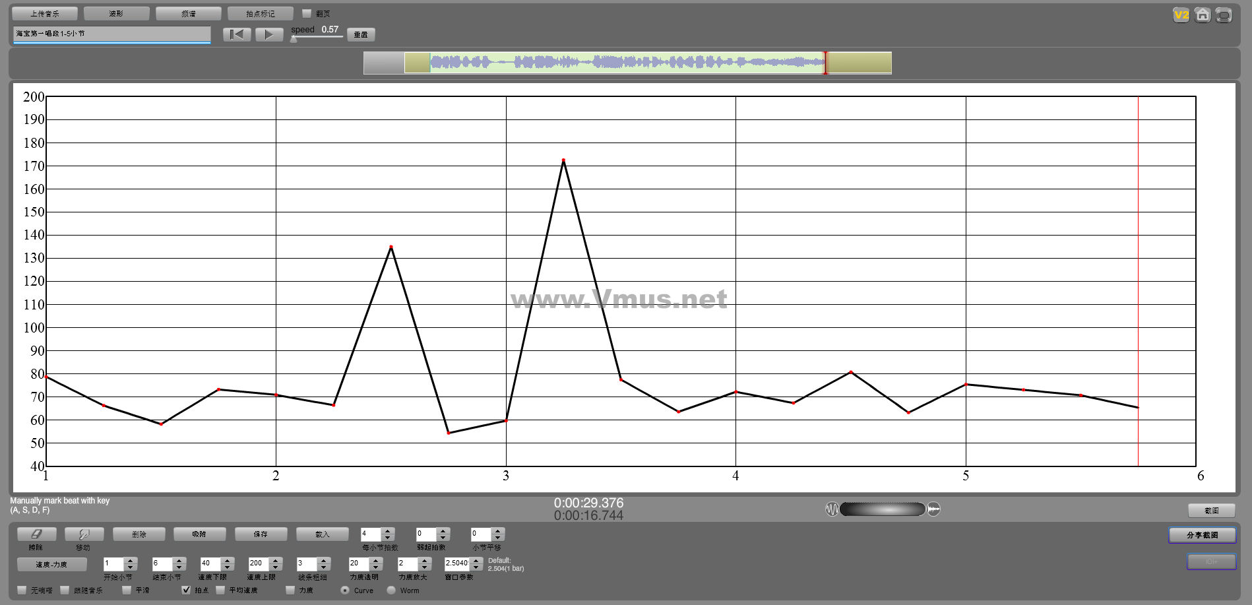Select the eraser (擦除) tool

click(x=36, y=534)
